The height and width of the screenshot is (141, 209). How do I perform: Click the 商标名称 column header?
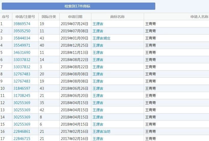(x=117, y=17)
